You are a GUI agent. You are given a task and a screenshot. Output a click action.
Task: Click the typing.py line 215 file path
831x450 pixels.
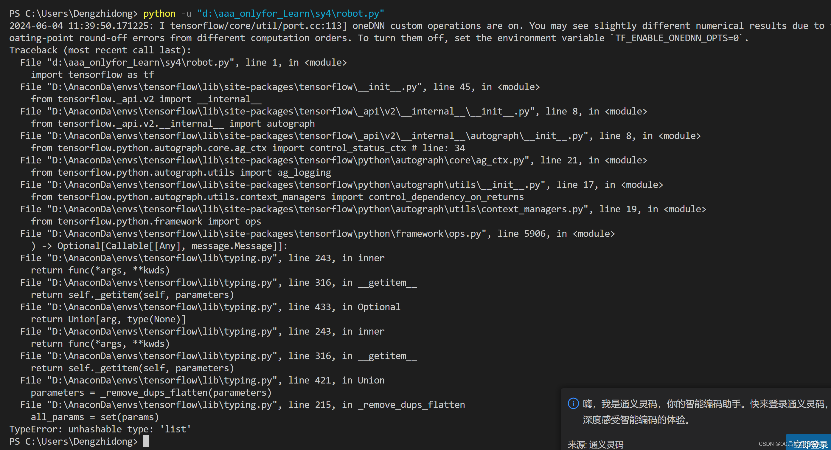coord(161,404)
